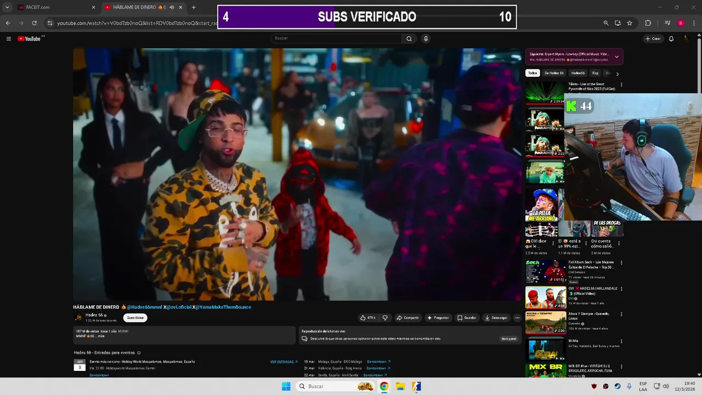Expand description with ...más
The image size is (702, 395).
pos(99,336)
